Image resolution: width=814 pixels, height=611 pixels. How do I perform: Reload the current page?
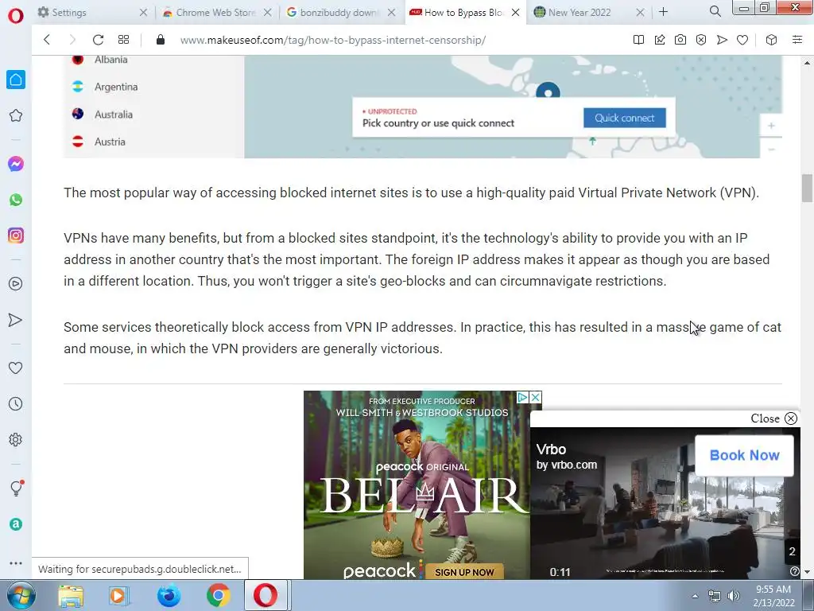pyautogui.click(x=98, y=40)
